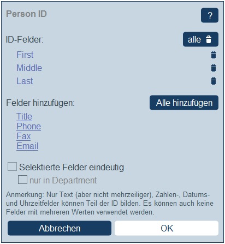Viewport: 225px width, 244px height.
Task: Remove all ID fields with 'alle' trash button
Action: point(200,39)
